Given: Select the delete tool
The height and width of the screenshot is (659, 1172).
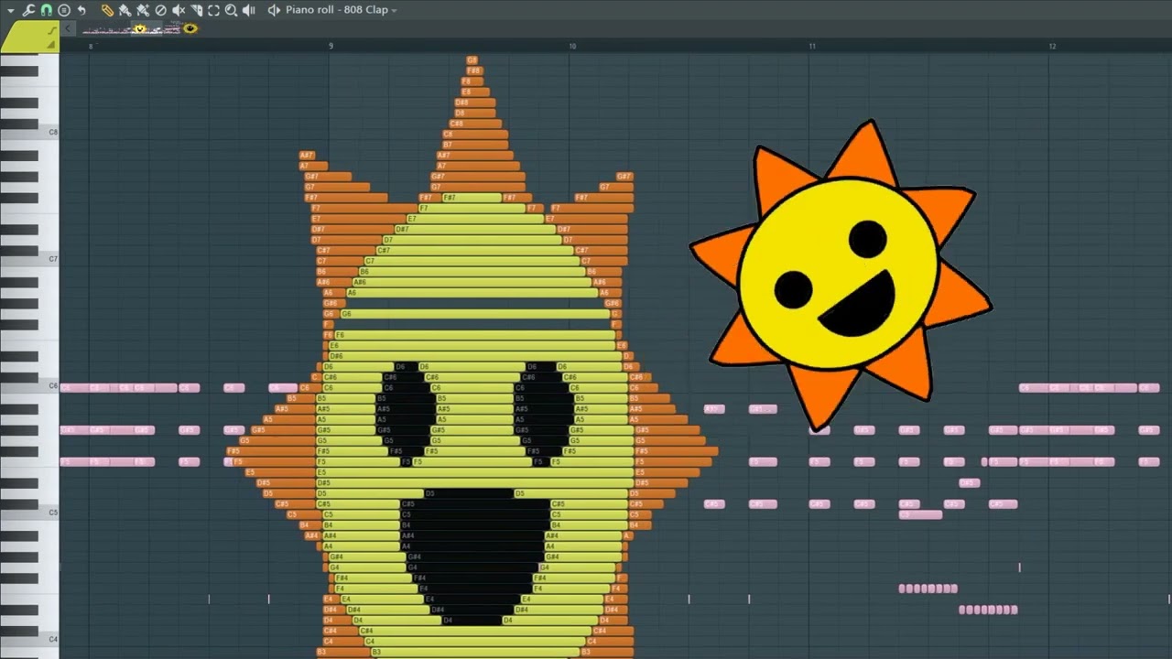Looking at the screenshot, I should (161, 10).
